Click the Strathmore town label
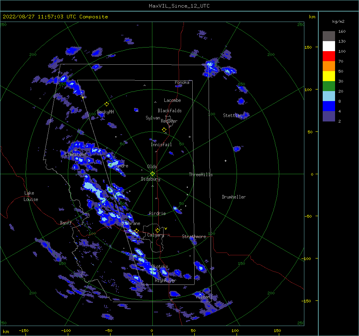The width and height of the screenshot is (359, 336). pyautogui.click(x=194, y=237)
